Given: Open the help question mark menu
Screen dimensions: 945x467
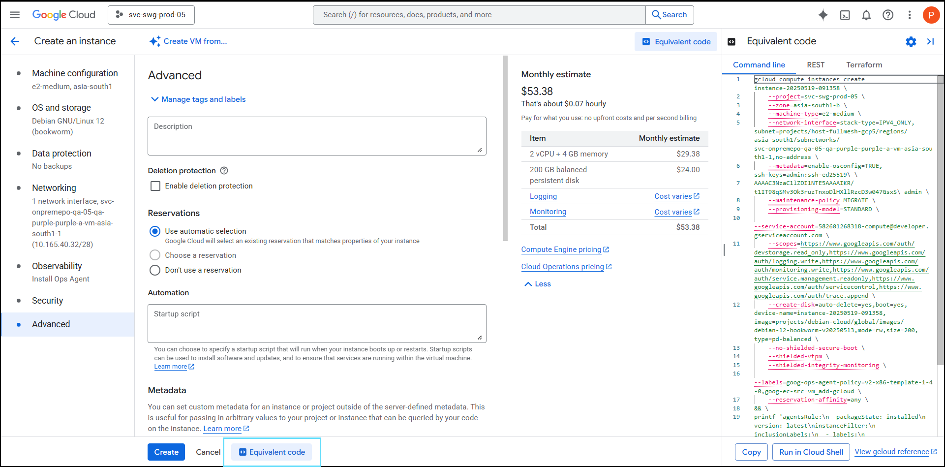Looking at the screenshot, I should (x=888, y=15).
